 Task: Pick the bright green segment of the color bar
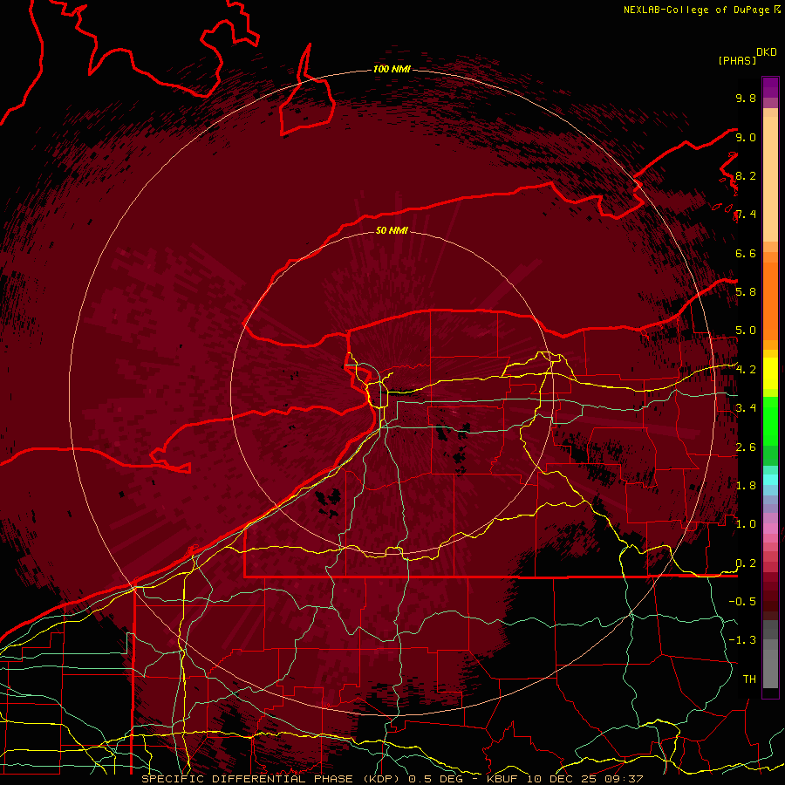(x=770, y=421)
